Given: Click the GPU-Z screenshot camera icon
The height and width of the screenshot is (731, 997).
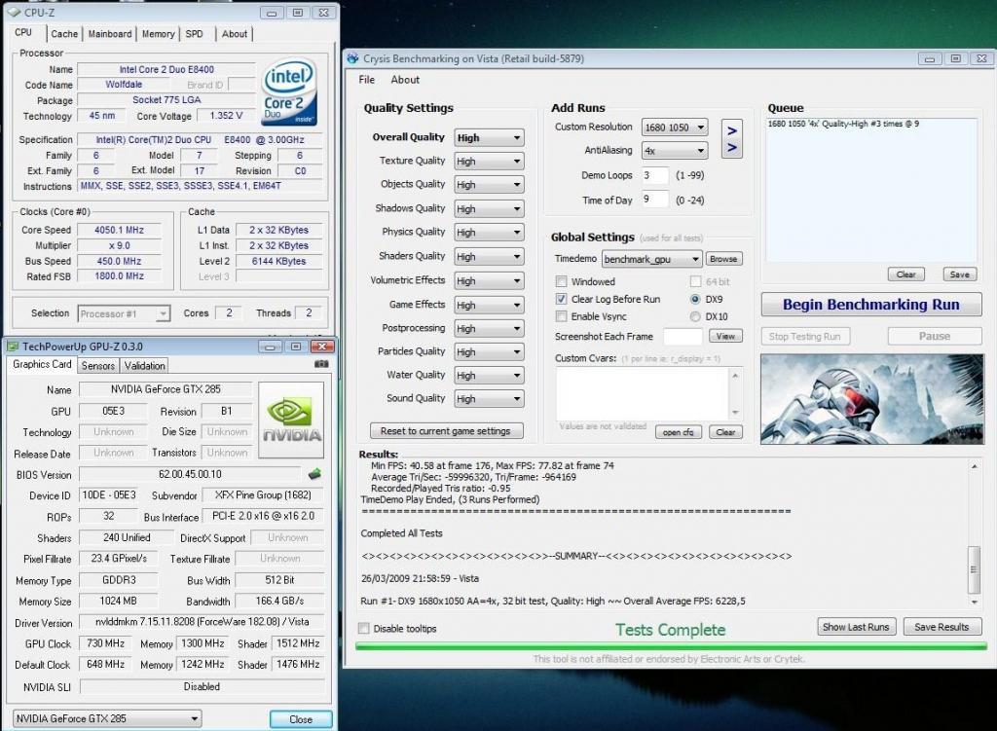Looking at the screenshot, I should click(321, 364).
